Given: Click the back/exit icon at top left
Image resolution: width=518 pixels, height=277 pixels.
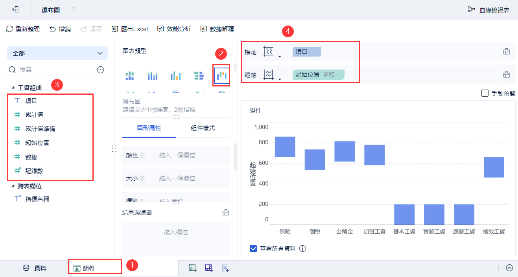Looking at the screenshot, I should pos(15,9).
